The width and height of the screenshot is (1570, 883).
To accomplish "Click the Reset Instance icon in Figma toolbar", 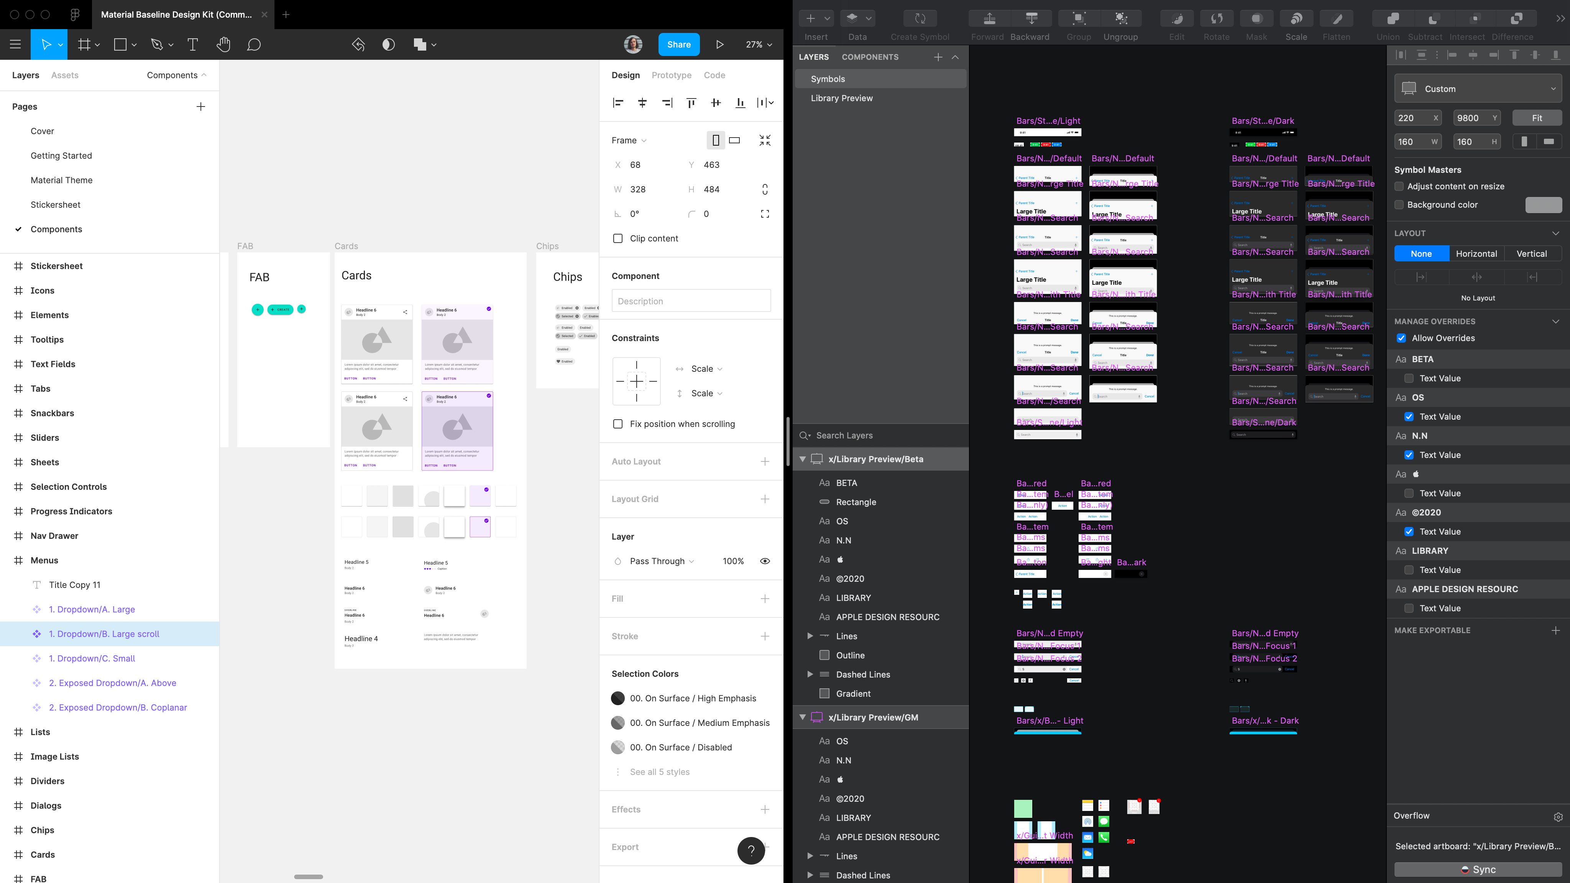I will click(358, 44).
